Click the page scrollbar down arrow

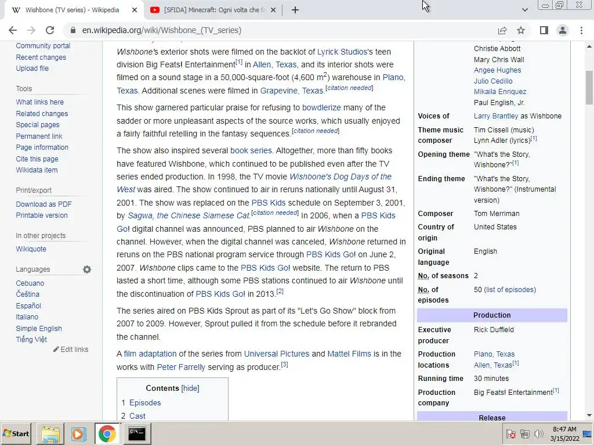click(x=589, y=415)
